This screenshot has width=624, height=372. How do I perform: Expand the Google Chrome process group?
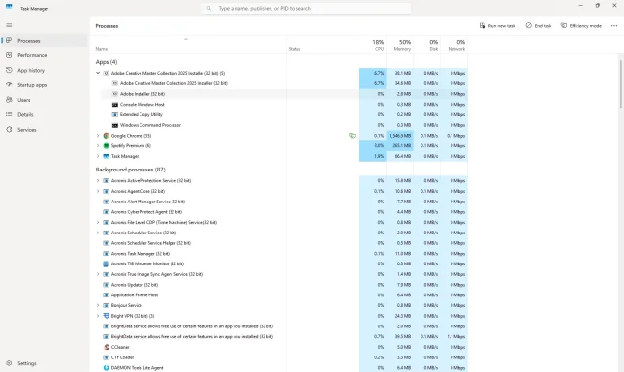(x=98, y=136)
